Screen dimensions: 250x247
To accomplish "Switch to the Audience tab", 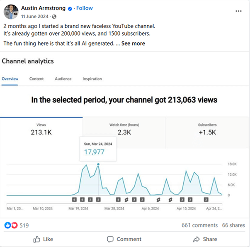I will [63, 79].
